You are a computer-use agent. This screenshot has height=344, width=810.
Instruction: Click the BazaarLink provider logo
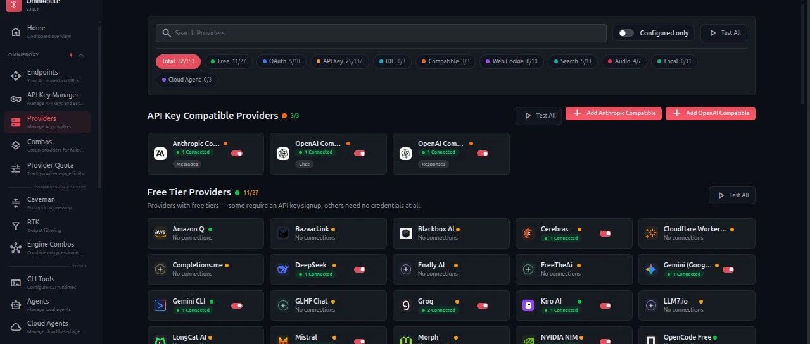pyautogui.click(x=283, y=233)
